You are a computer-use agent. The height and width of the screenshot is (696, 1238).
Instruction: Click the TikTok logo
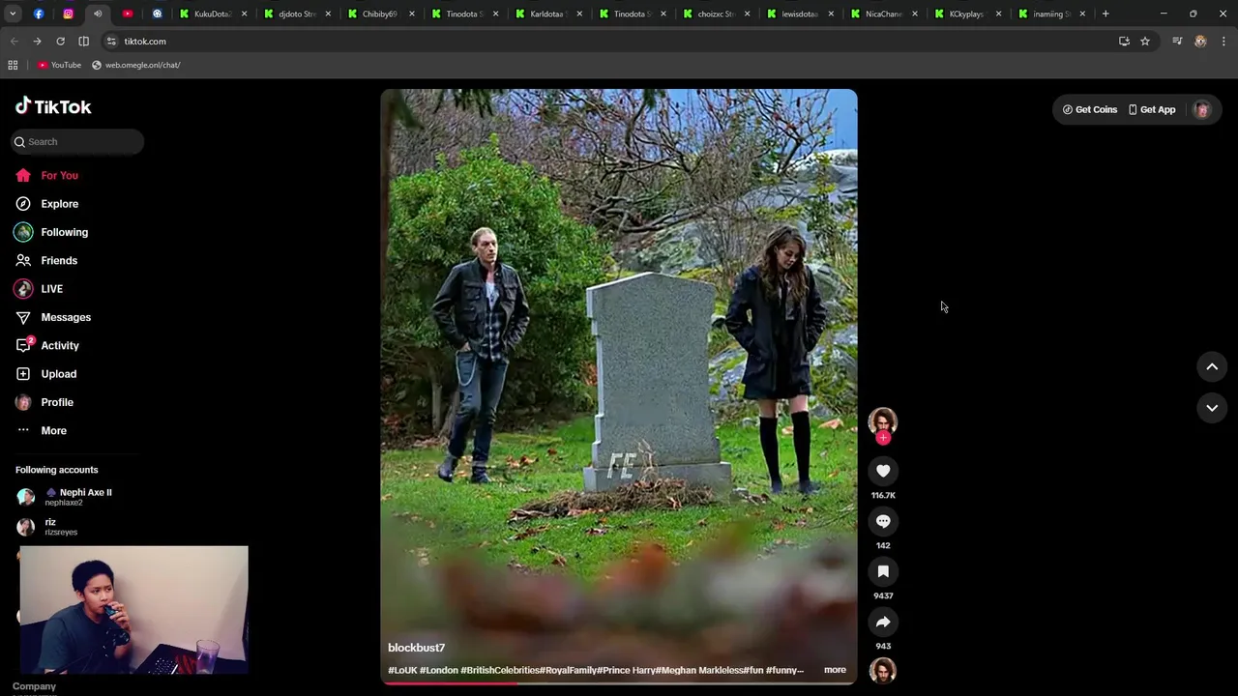coord(53,106)
